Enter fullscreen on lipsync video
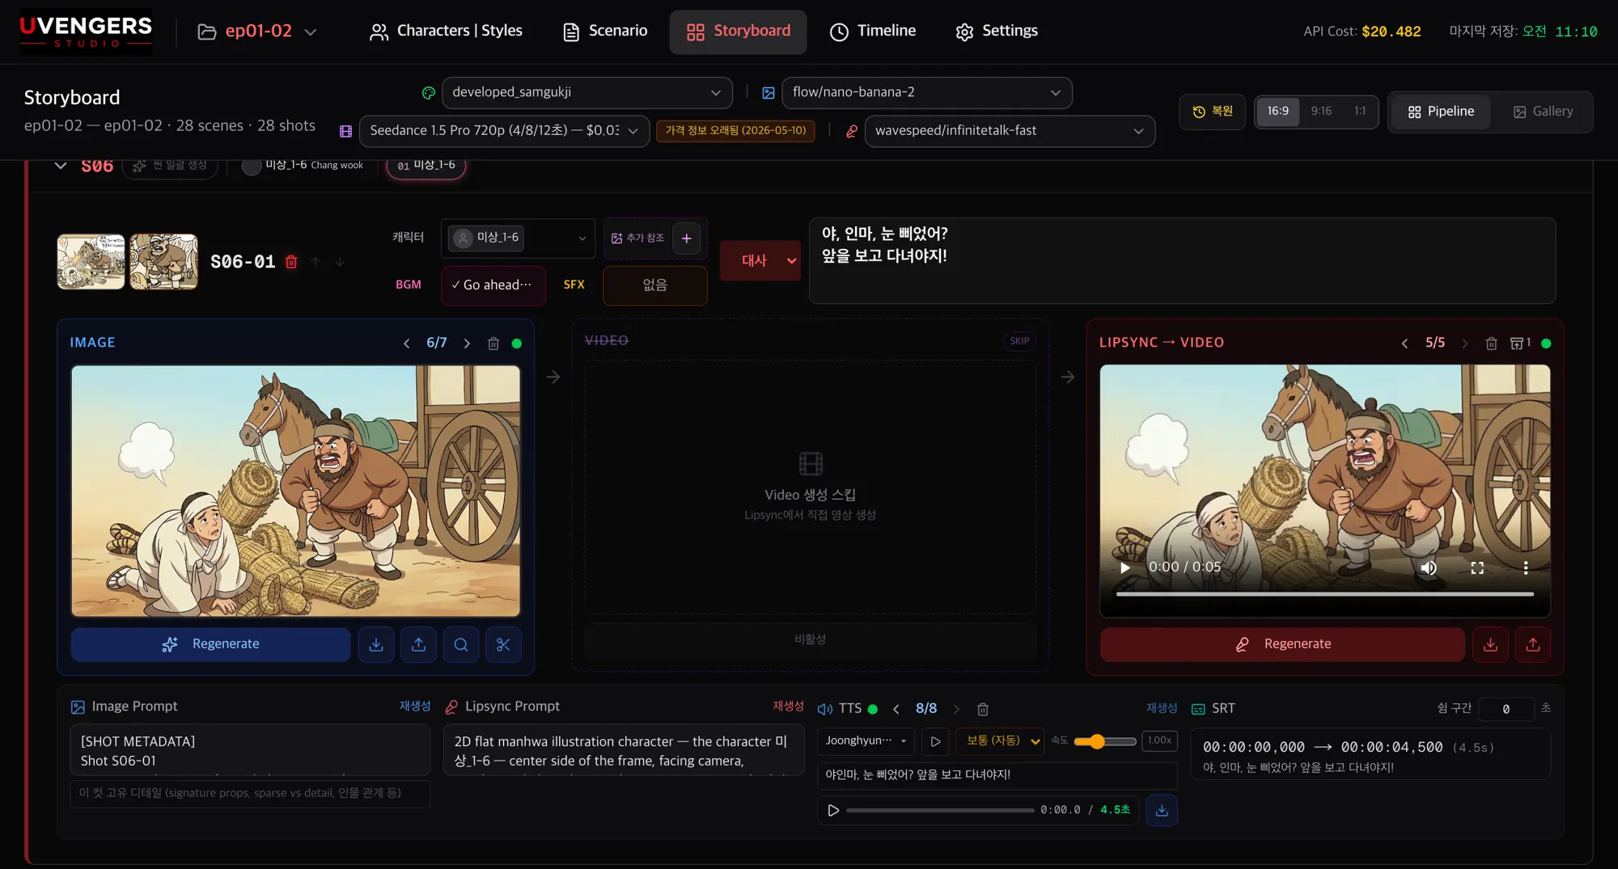Image resolution: width=1618 pixels, height=869 pixels. [1477, 567]
